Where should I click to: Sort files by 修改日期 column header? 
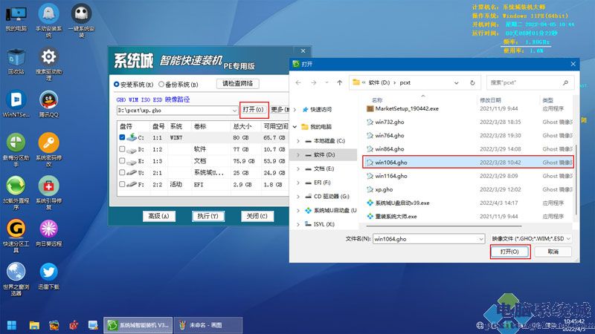pos(490,100)
